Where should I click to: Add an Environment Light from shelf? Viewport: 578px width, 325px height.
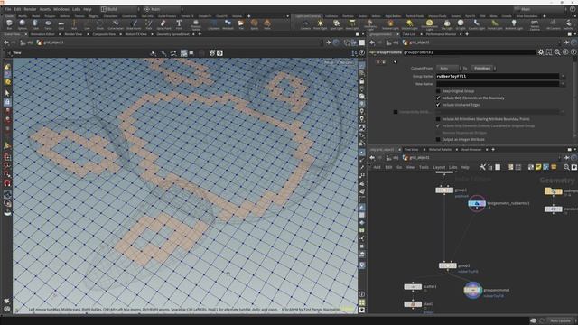pos(429,24)
